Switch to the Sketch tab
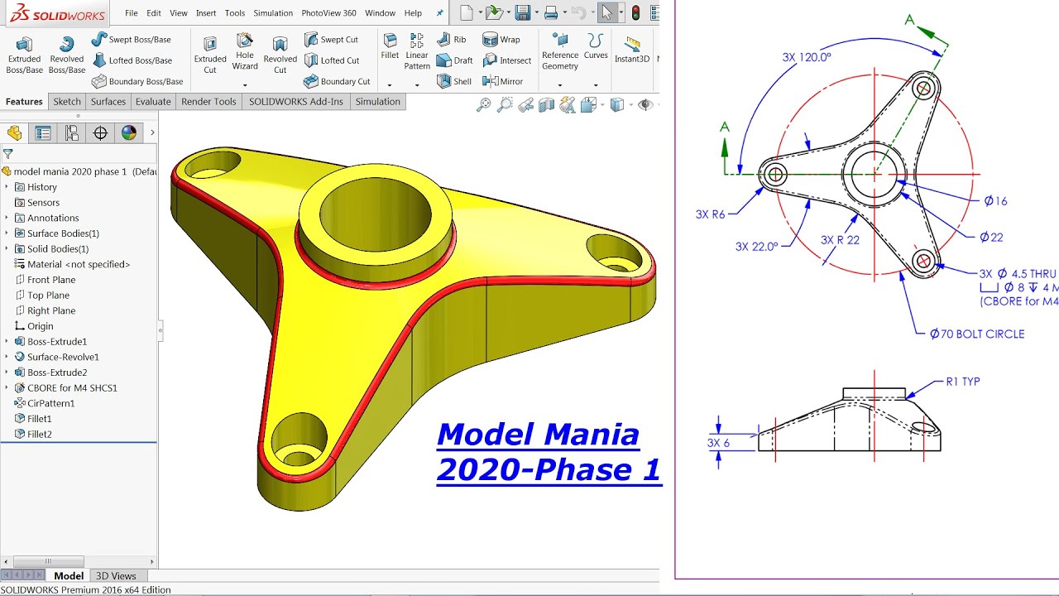Image resolution: width=1059 pixels, height=596 pixels. click(x=67, y=102)
